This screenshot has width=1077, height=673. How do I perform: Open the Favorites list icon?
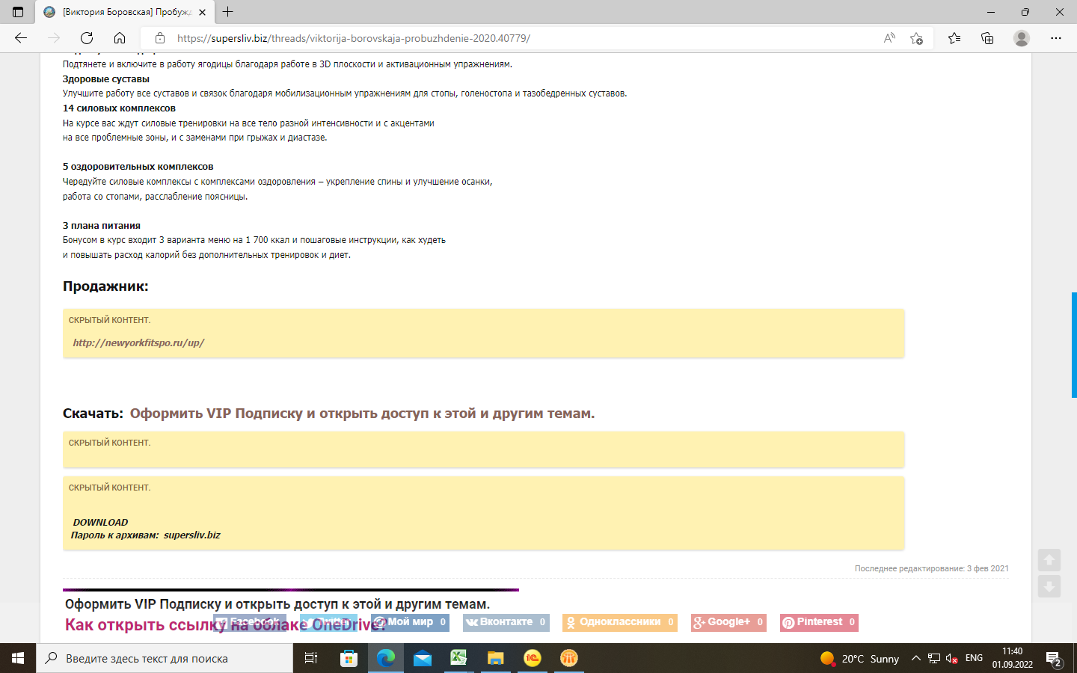pyautogui.click(x=954, y=38)
